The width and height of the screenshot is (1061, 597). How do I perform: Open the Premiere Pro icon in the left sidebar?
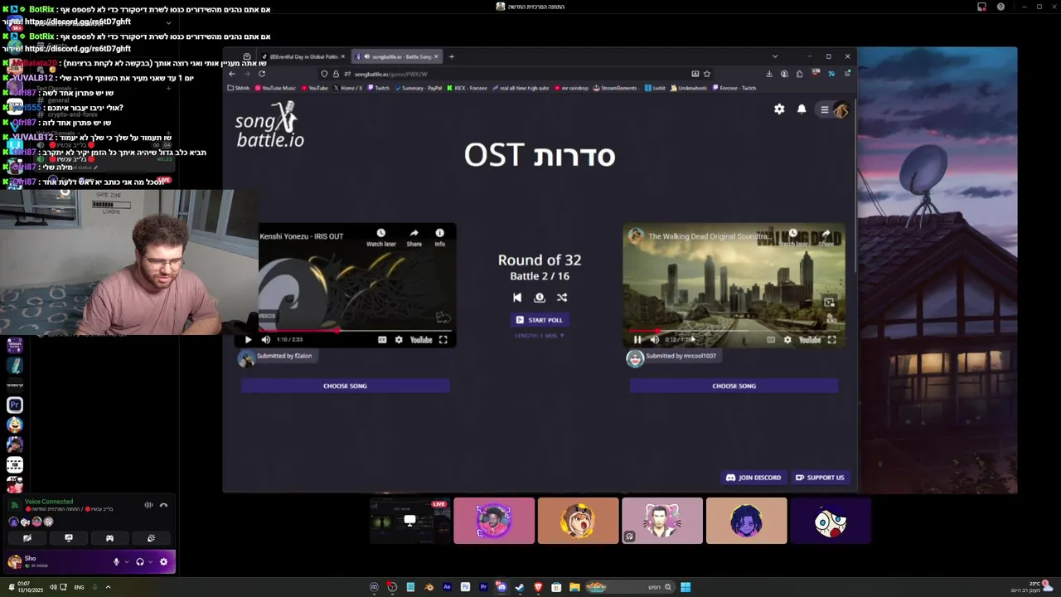point(15,405)
